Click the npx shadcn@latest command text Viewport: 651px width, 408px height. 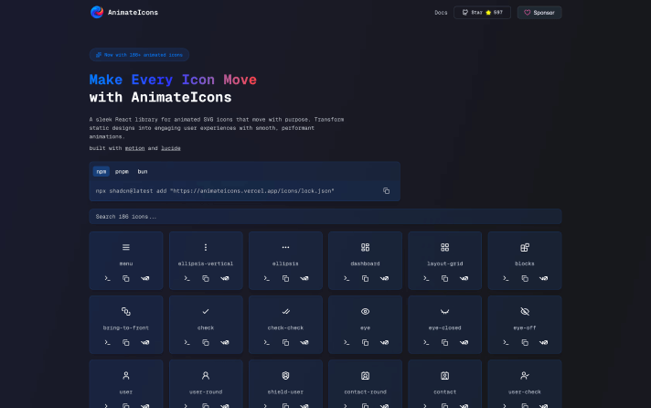coord(215,191)
